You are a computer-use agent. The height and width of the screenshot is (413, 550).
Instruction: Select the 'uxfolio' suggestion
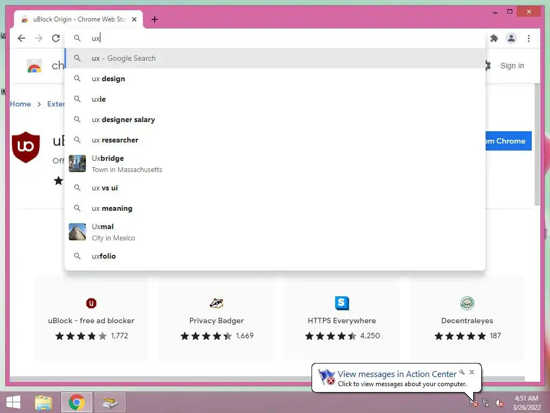click(x=275, y=256)
